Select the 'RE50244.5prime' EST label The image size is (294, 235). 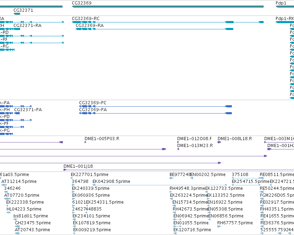click(277, 188)
